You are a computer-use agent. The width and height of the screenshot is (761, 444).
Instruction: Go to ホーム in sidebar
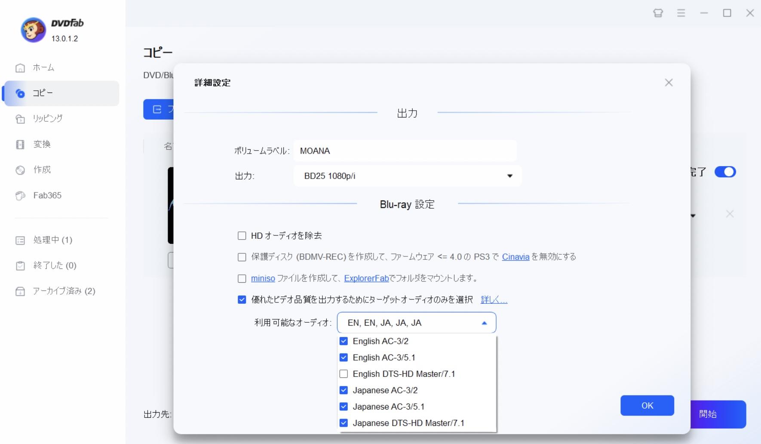(x=43, y=68)
